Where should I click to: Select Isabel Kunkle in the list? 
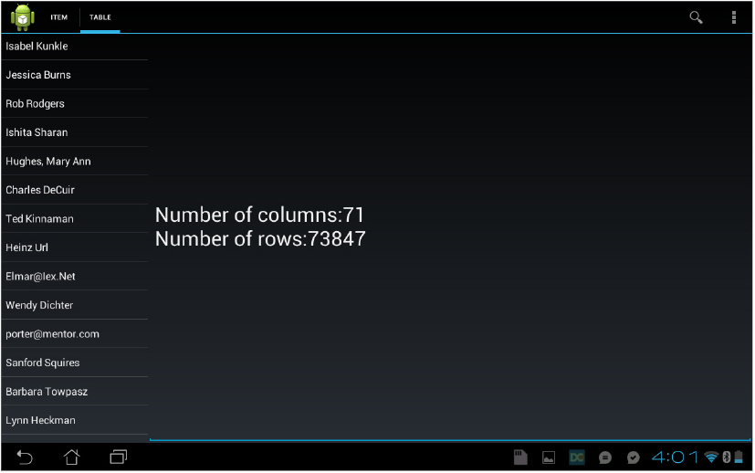pyautogui.click(x=75, y=47)
